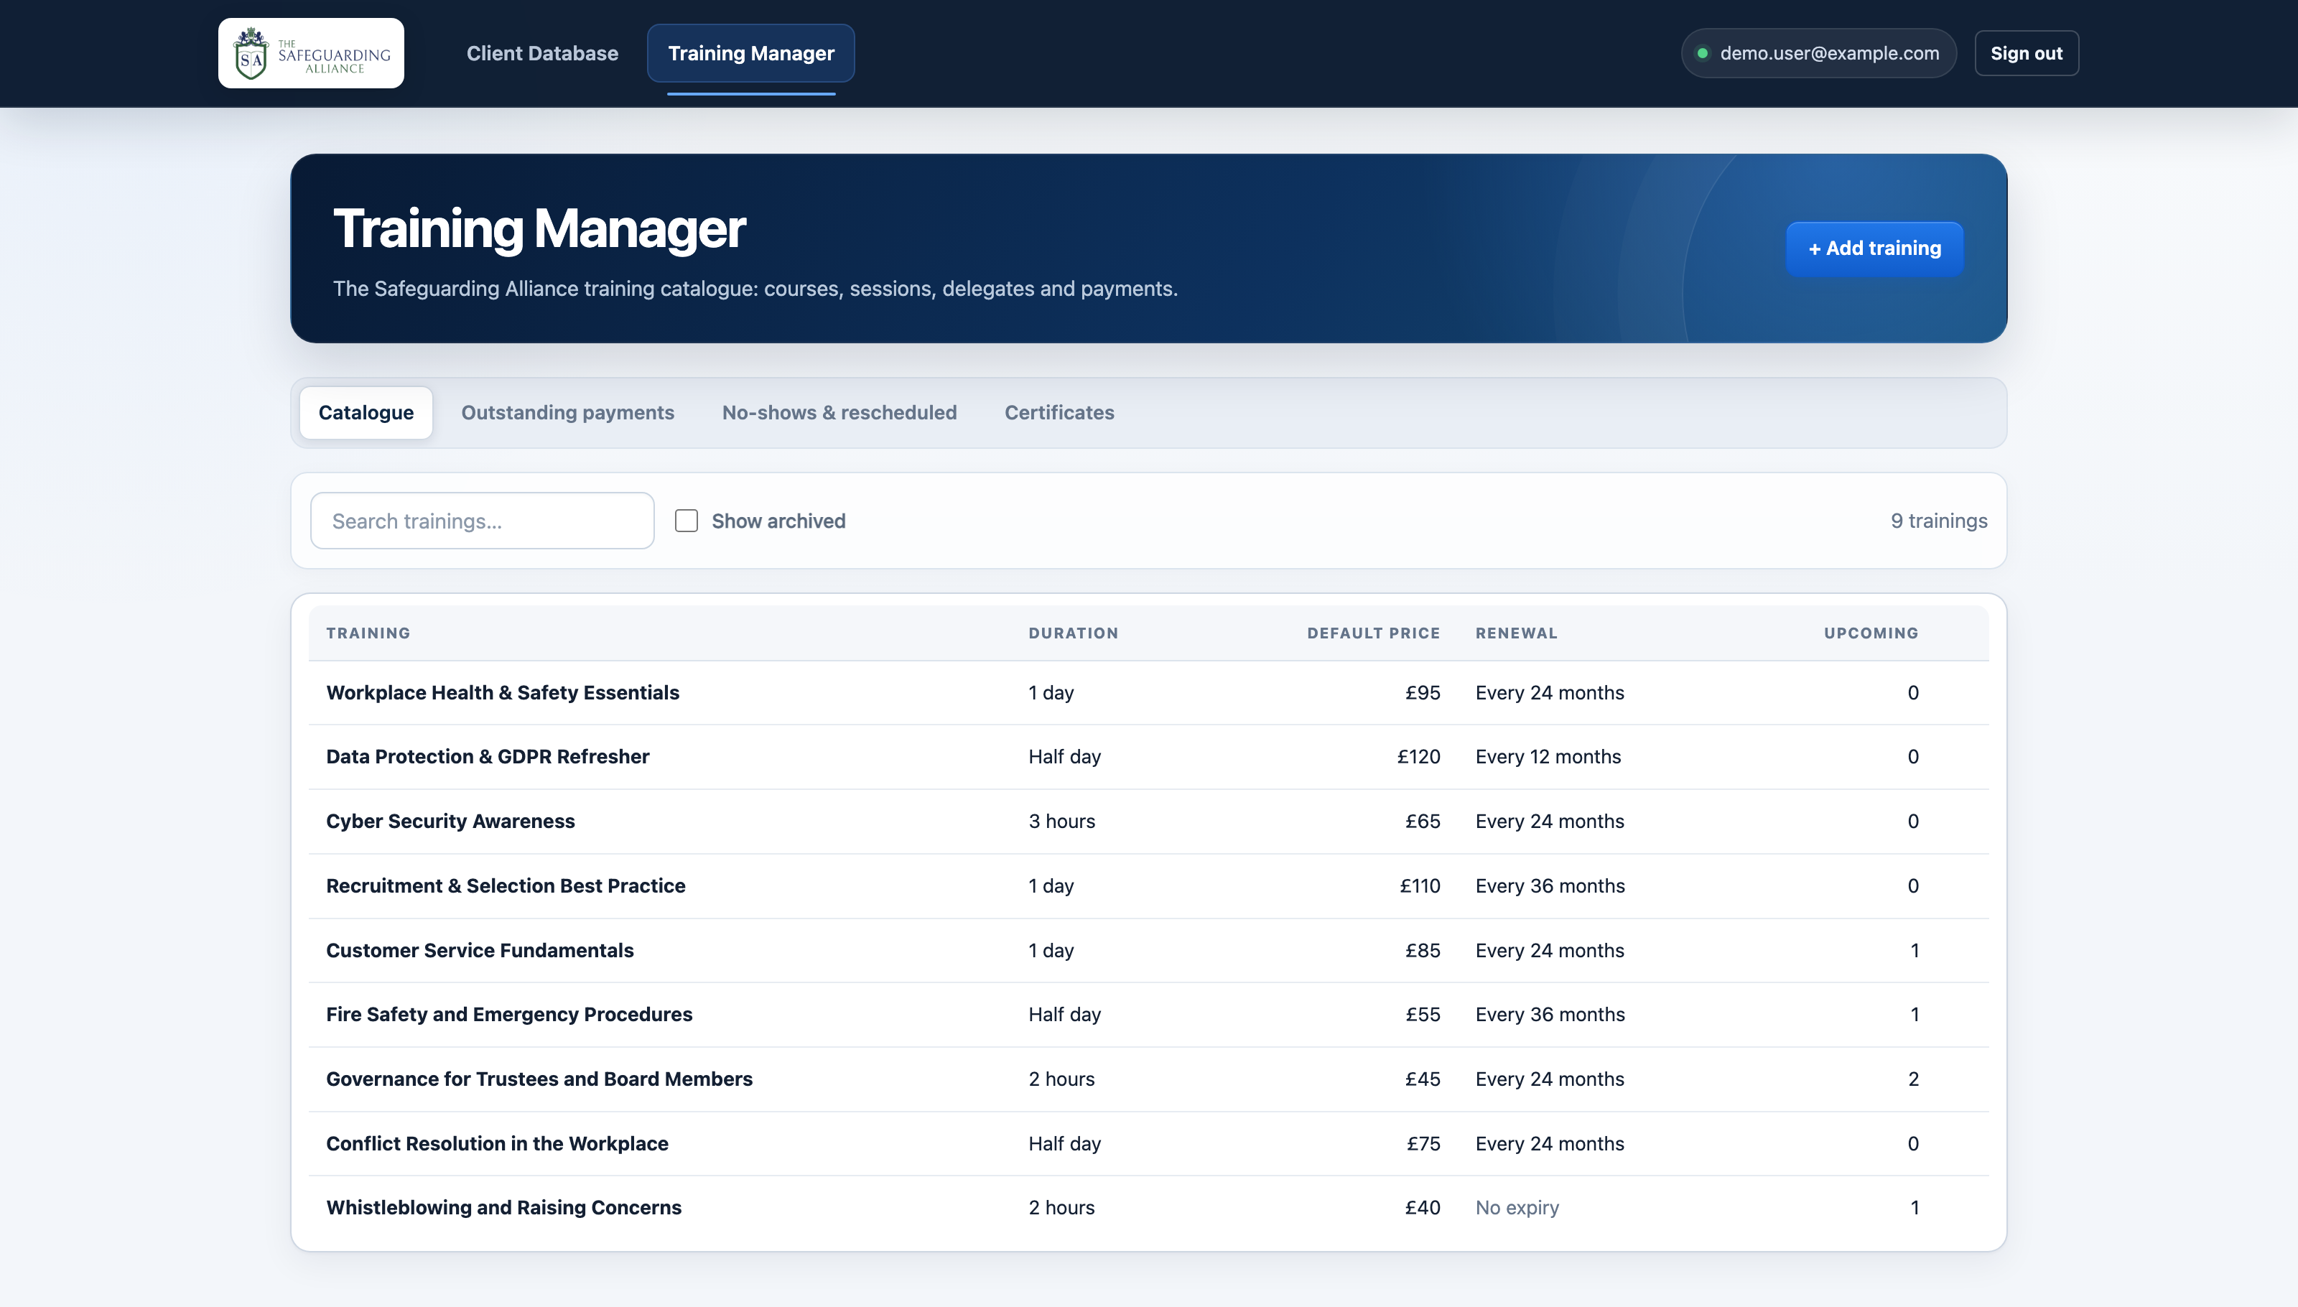Click Governance row's 2 hours duration
The image size is (2298, 1307).
coord(1062,1079)
